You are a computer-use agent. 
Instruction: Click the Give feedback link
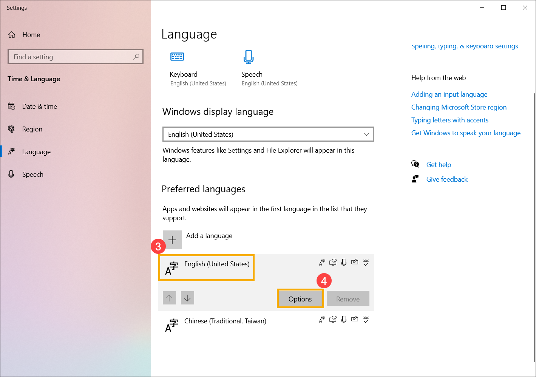click(447, 179)
